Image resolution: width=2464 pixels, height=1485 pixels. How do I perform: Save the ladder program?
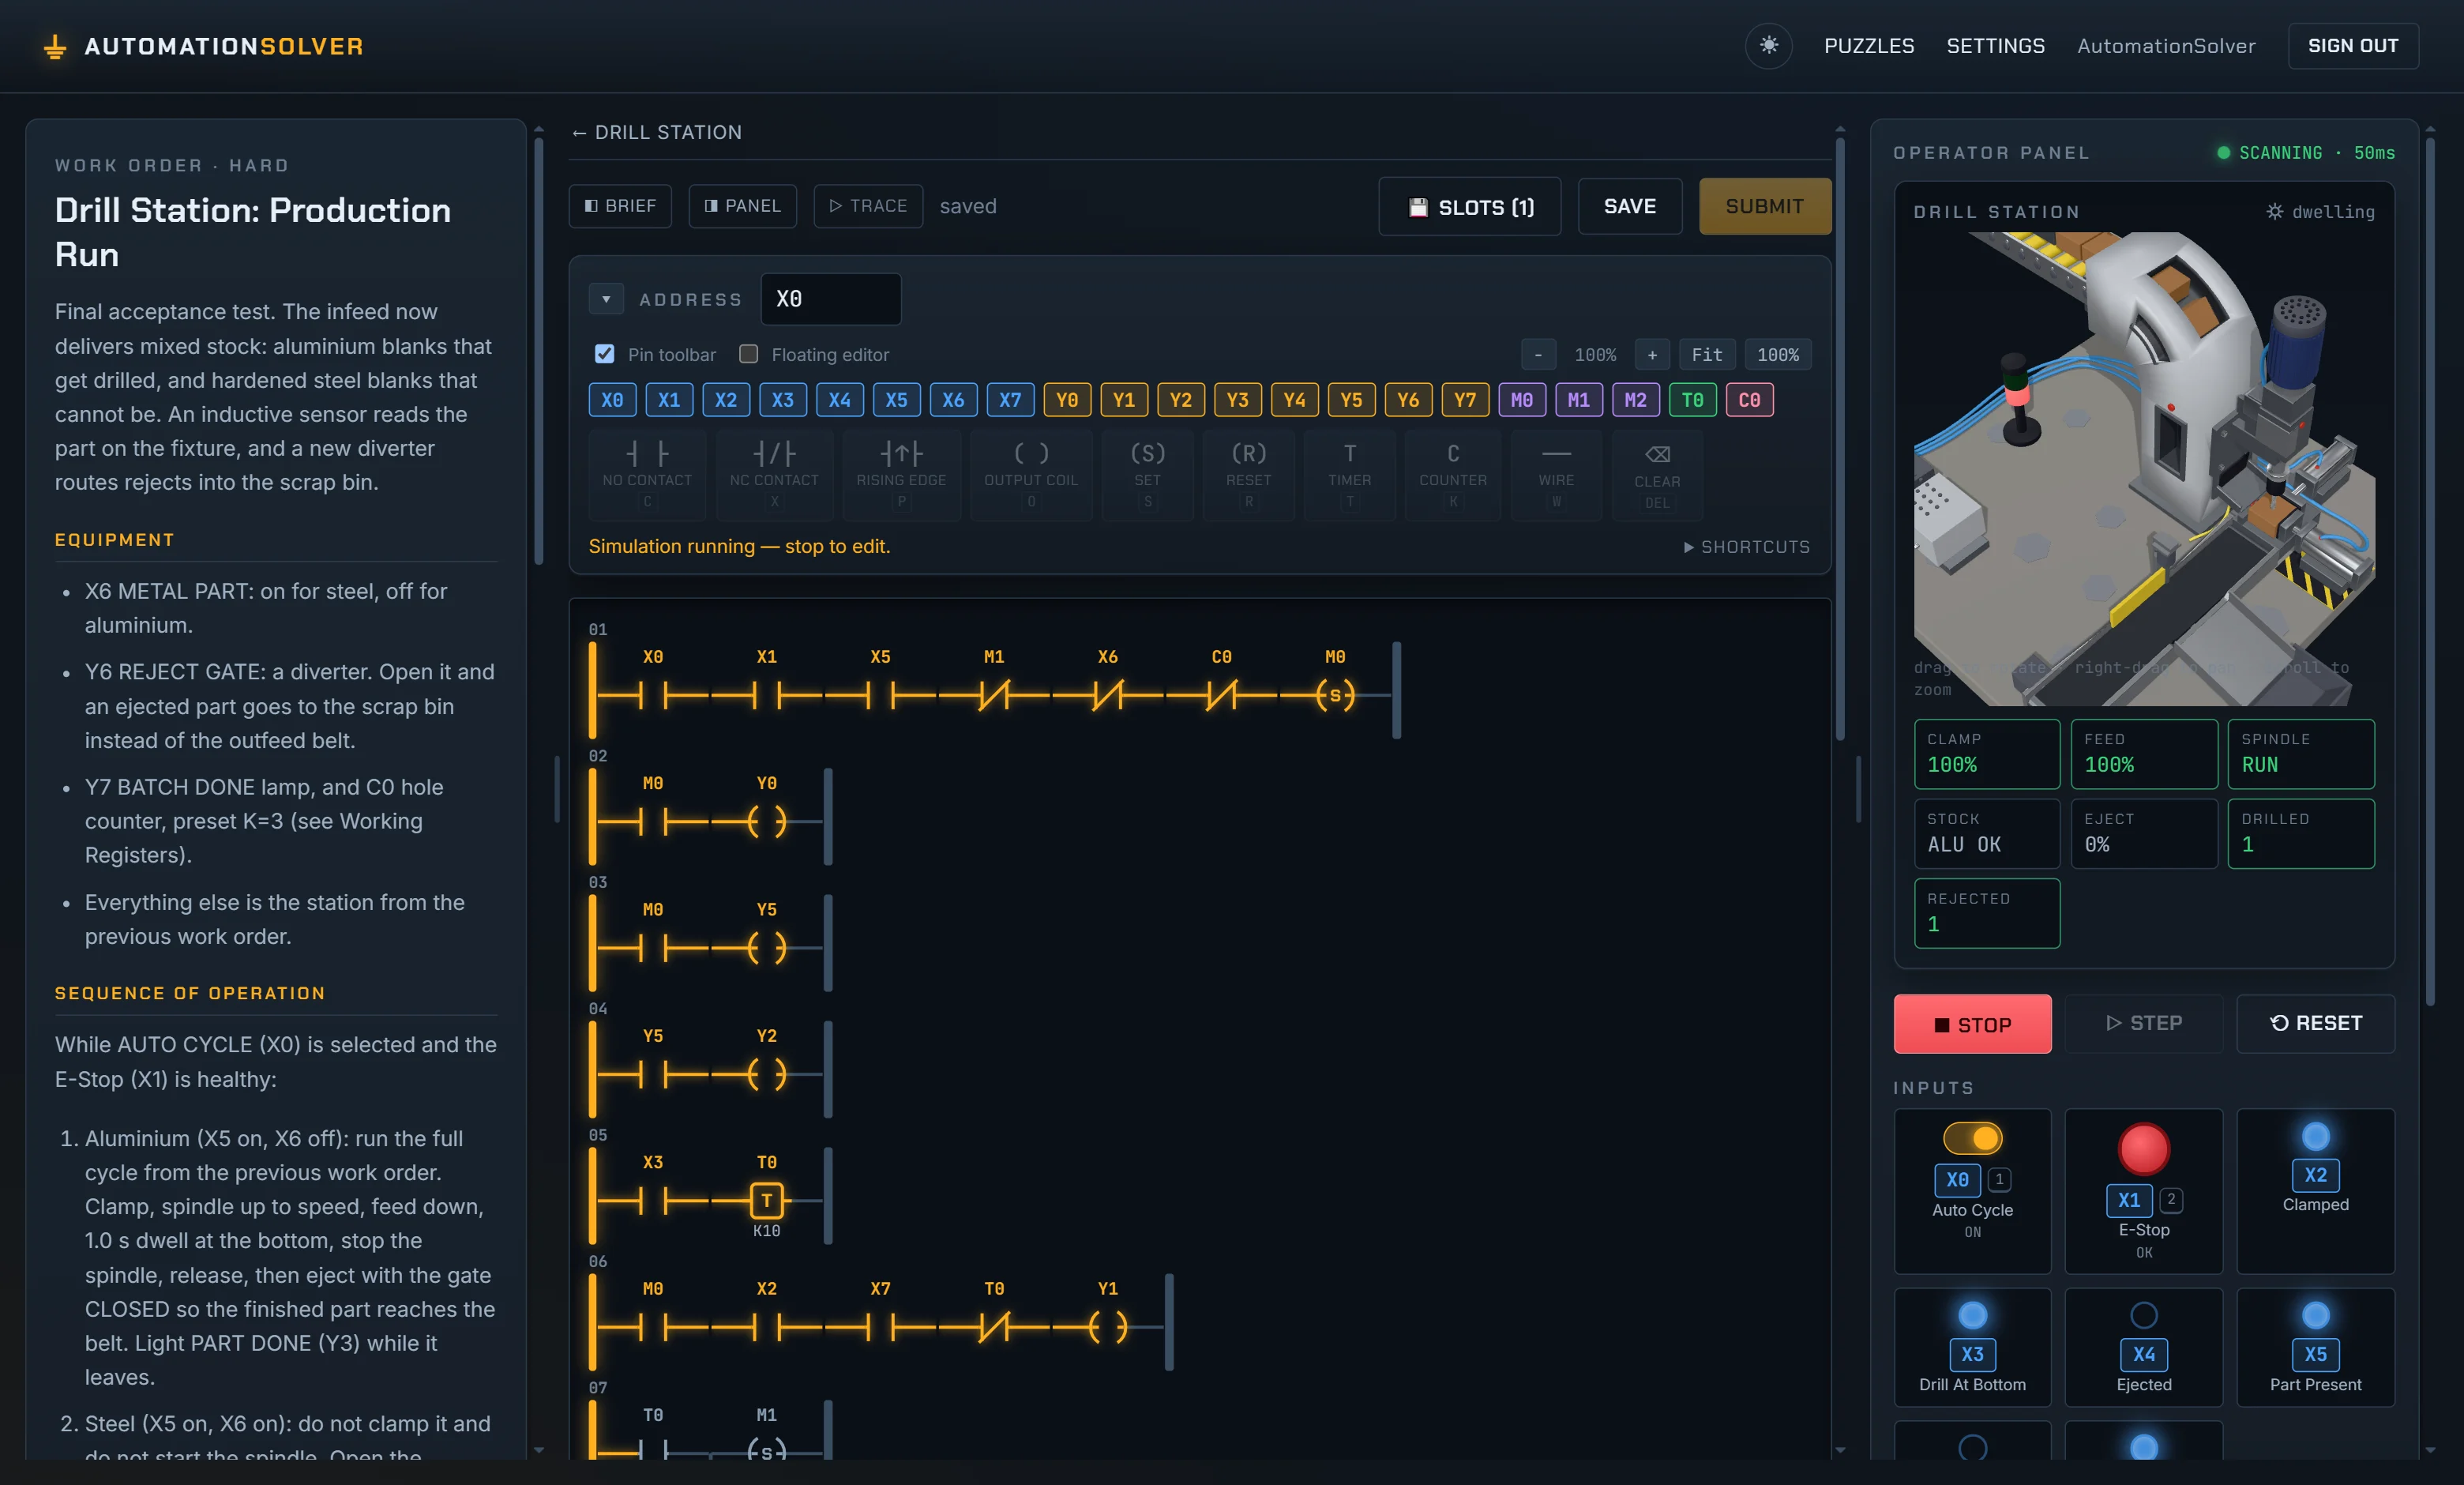coord(1629,206)
